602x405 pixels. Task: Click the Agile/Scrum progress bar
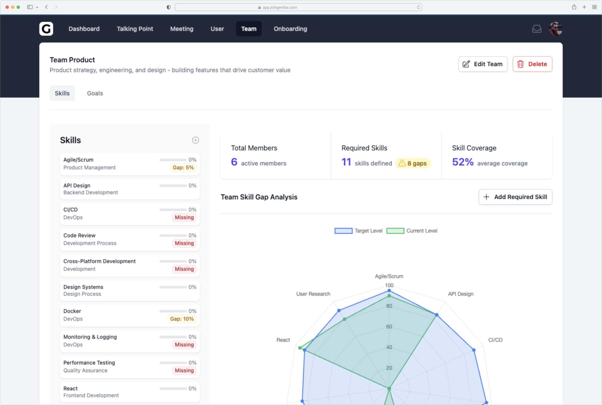point(173,160)
